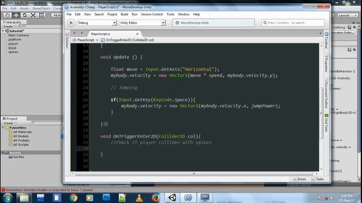Viewport: 362px width, 203px height.
Task: Open VLC media player from taskbar
Action: (x=139, y=198)
